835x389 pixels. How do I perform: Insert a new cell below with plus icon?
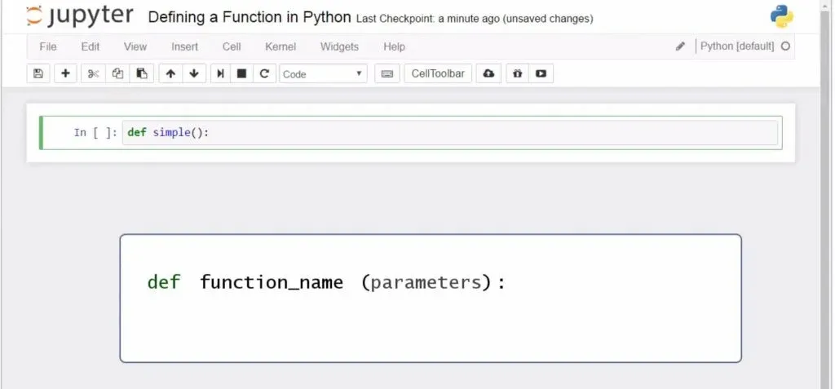click(65, 73)
